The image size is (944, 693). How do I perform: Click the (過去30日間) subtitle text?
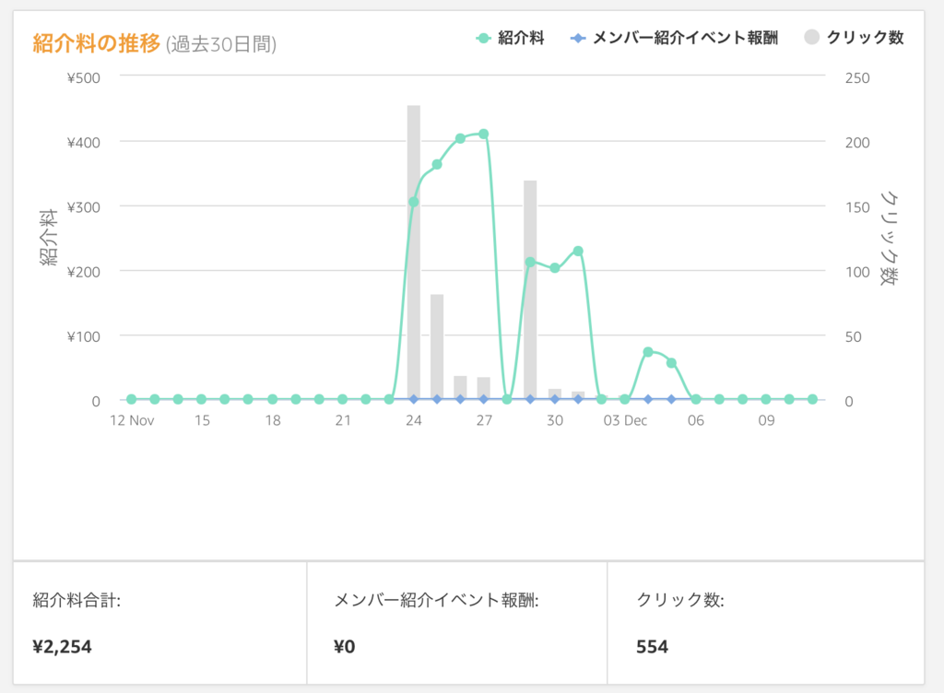tap(221, 44)
